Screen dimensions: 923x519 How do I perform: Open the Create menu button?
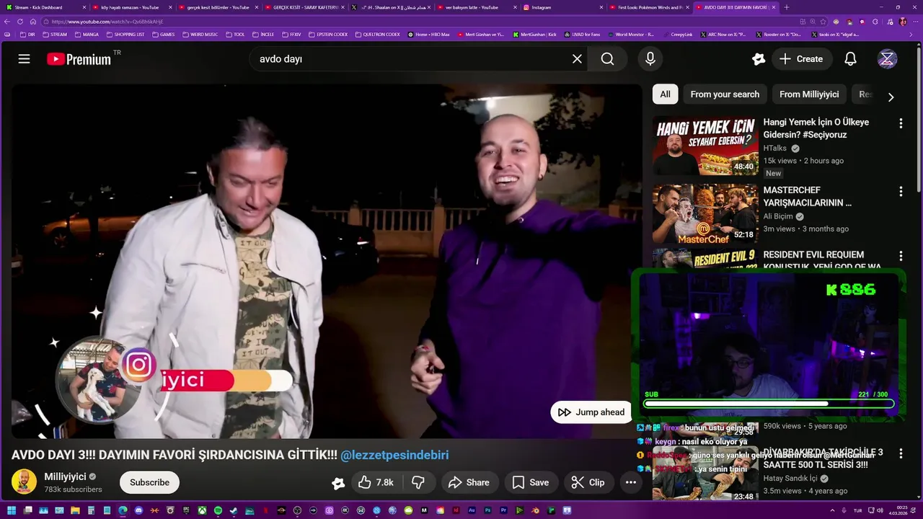(x=801, y=59)
